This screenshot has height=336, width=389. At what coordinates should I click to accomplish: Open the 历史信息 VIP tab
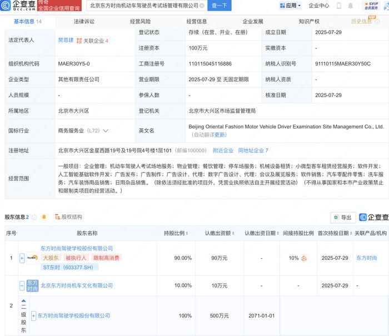coord(361,22)
